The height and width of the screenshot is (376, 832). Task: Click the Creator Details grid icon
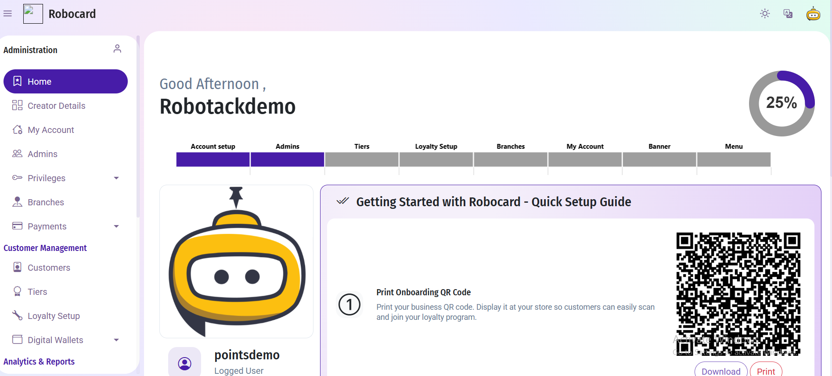(18, 105)
